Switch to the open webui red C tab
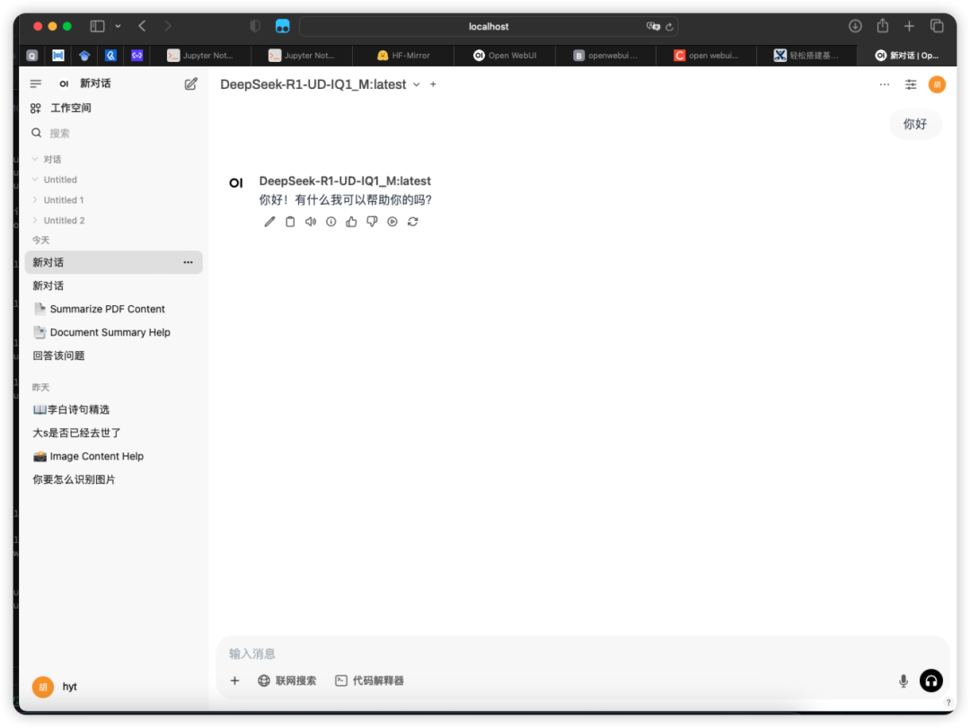 [707, 56]
